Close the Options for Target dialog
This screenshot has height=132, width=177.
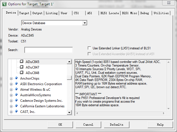point(169,3)
